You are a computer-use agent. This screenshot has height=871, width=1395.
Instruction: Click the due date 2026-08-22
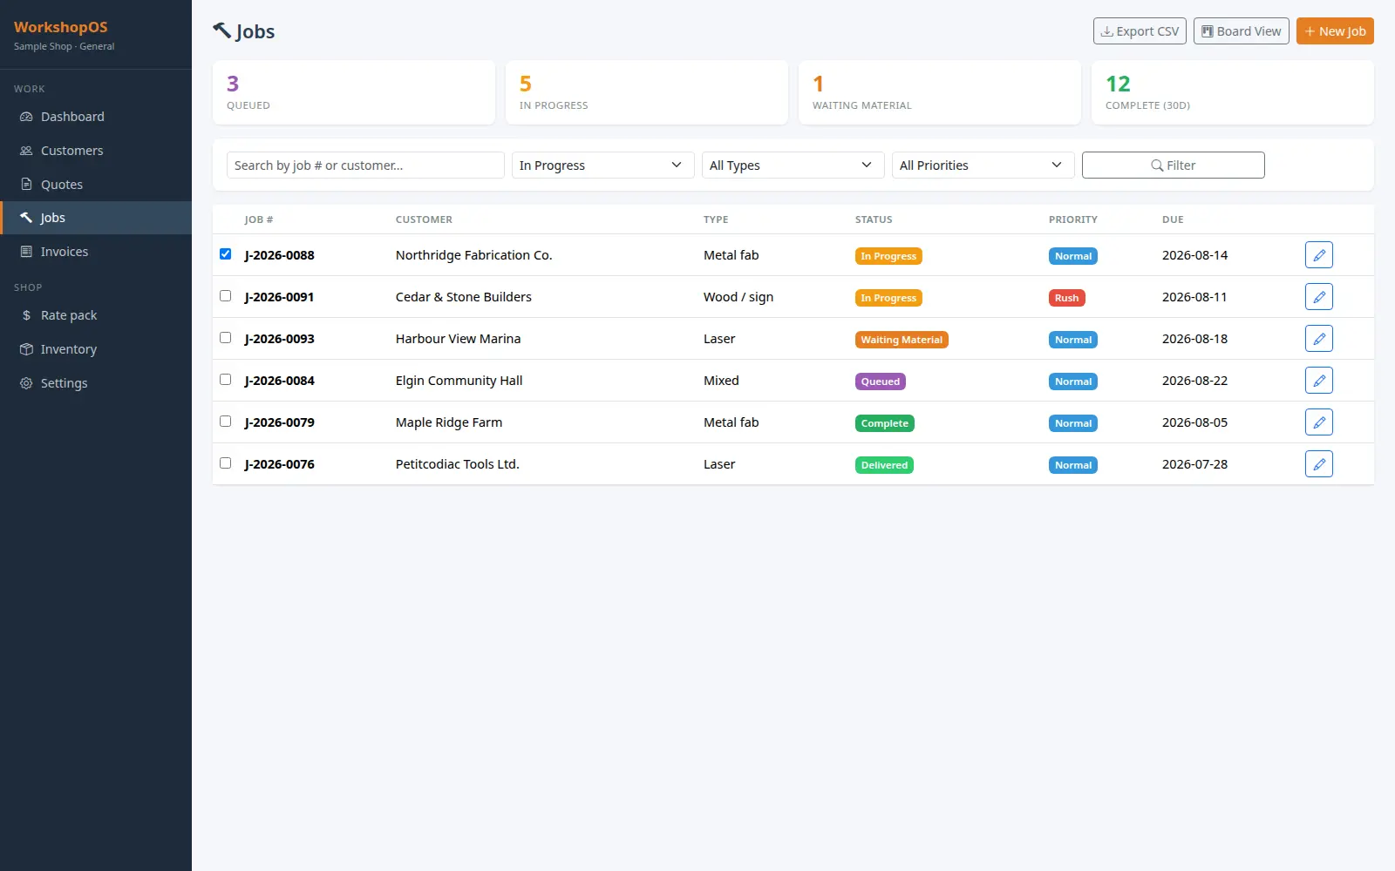point(1194,381)
